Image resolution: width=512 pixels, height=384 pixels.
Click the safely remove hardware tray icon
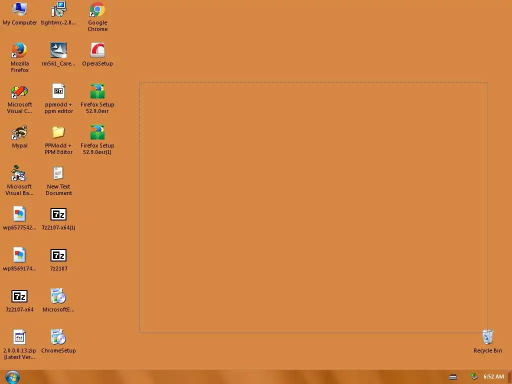click(x=474, y=376)
